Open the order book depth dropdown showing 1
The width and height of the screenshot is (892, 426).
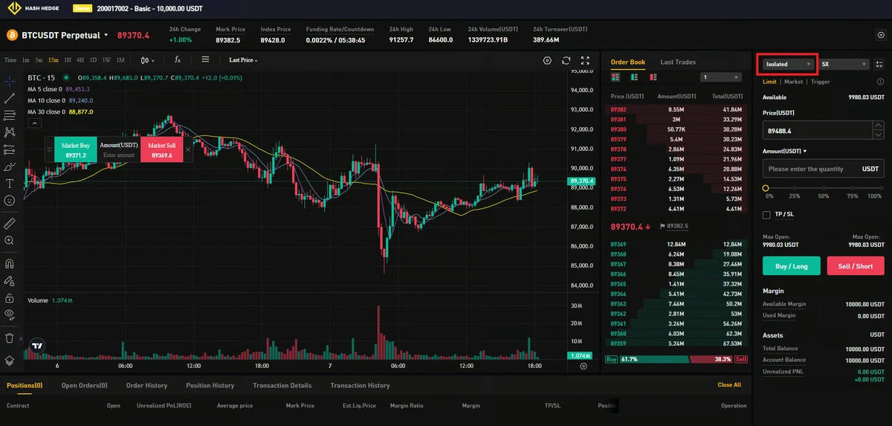coord(721,77)
